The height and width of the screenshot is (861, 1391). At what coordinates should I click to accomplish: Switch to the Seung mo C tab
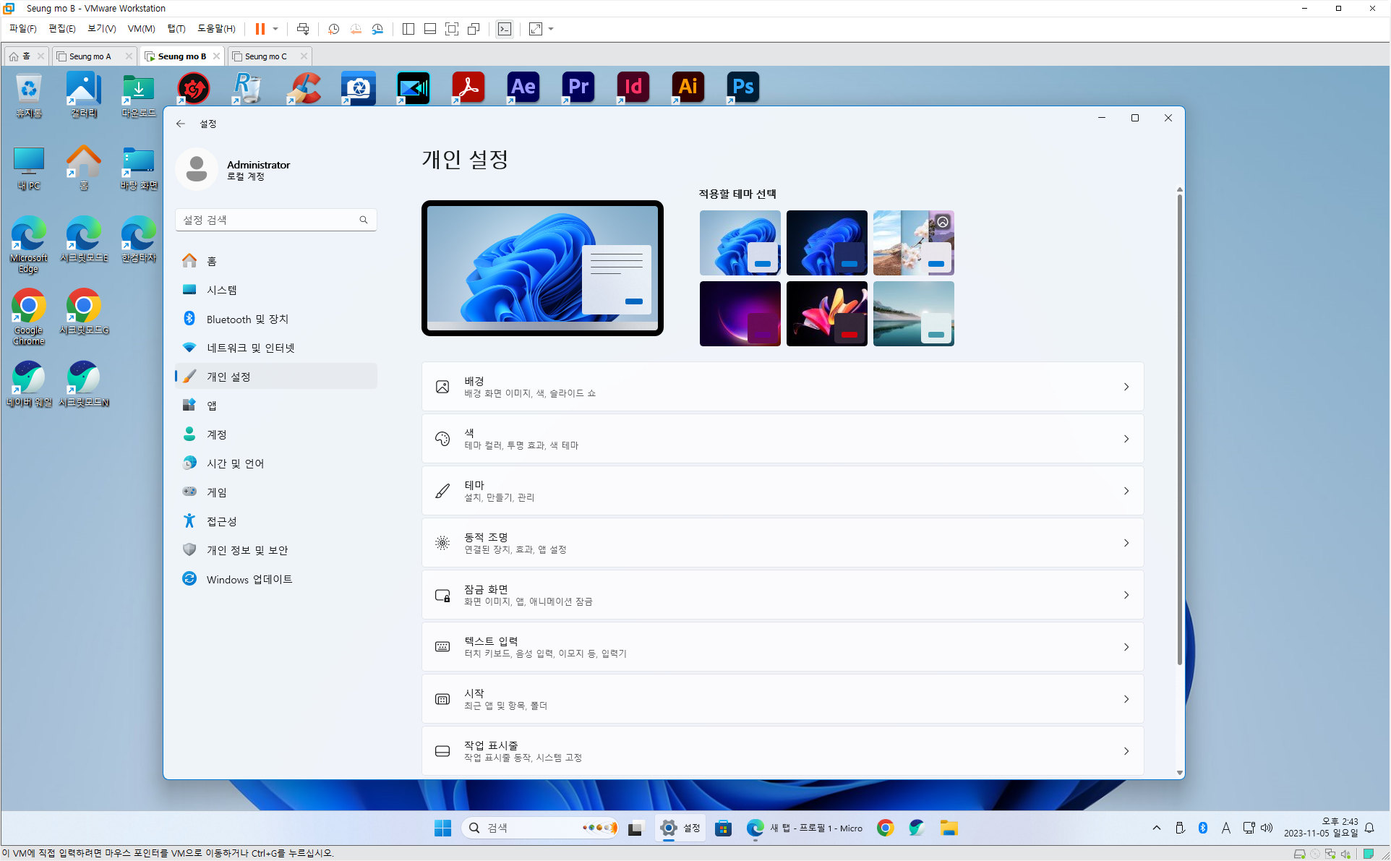tap(266, 56)
